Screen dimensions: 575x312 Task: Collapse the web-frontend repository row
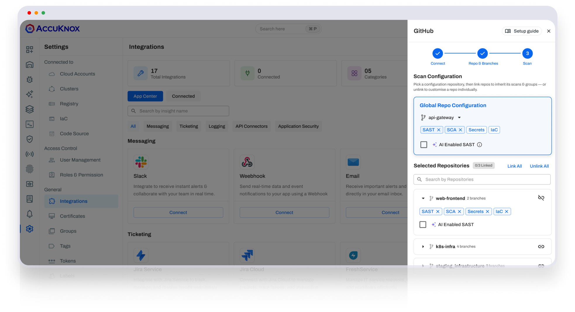click(x=423, y=198)
